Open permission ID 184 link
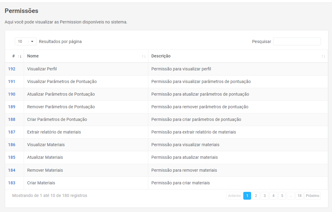The image size is (332, 212). (x=12, y=170)
